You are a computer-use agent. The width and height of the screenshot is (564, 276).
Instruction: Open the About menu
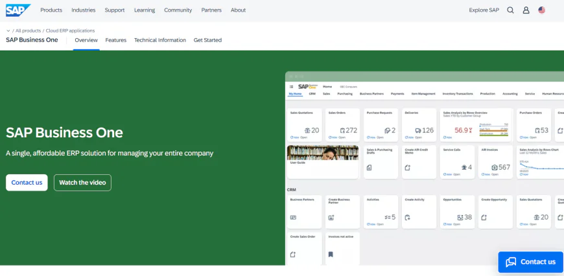[x=238, y=10]
